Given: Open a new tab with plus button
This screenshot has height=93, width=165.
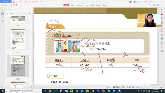Looking at the screenshot, I should tap(41, 2).
